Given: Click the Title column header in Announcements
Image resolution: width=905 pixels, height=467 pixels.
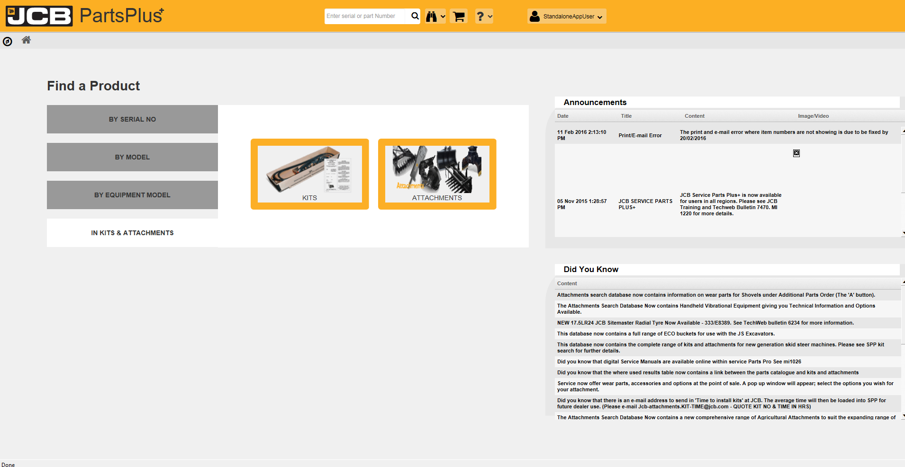Looking at the screenshot, I should pos(626,116).
